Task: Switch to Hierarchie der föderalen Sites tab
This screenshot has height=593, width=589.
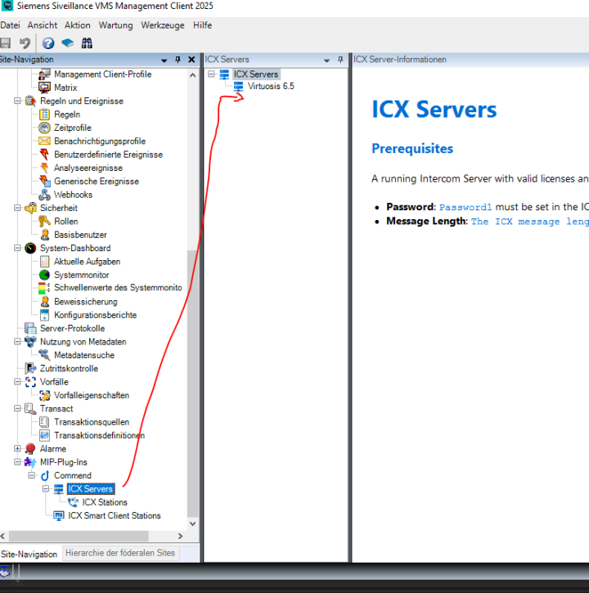Action: [120, 553]
